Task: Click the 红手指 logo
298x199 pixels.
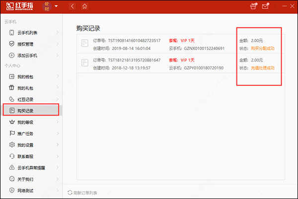Action: [x=19, y=6]
